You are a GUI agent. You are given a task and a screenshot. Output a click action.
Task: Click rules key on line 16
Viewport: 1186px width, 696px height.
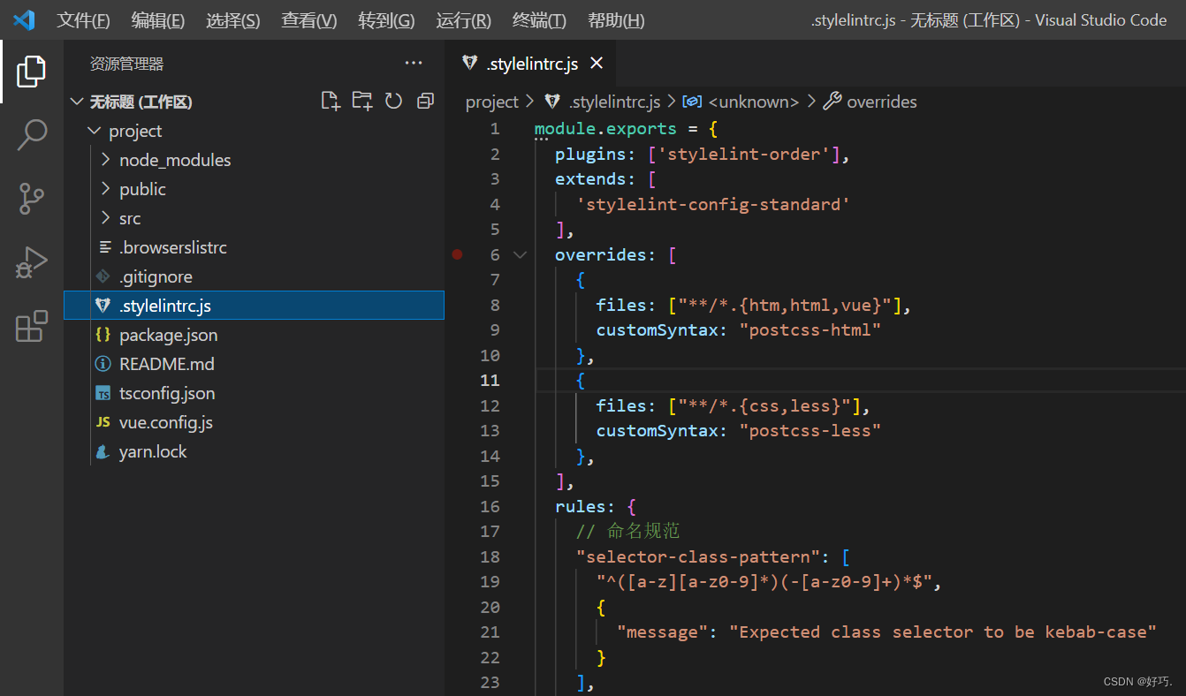581,506
